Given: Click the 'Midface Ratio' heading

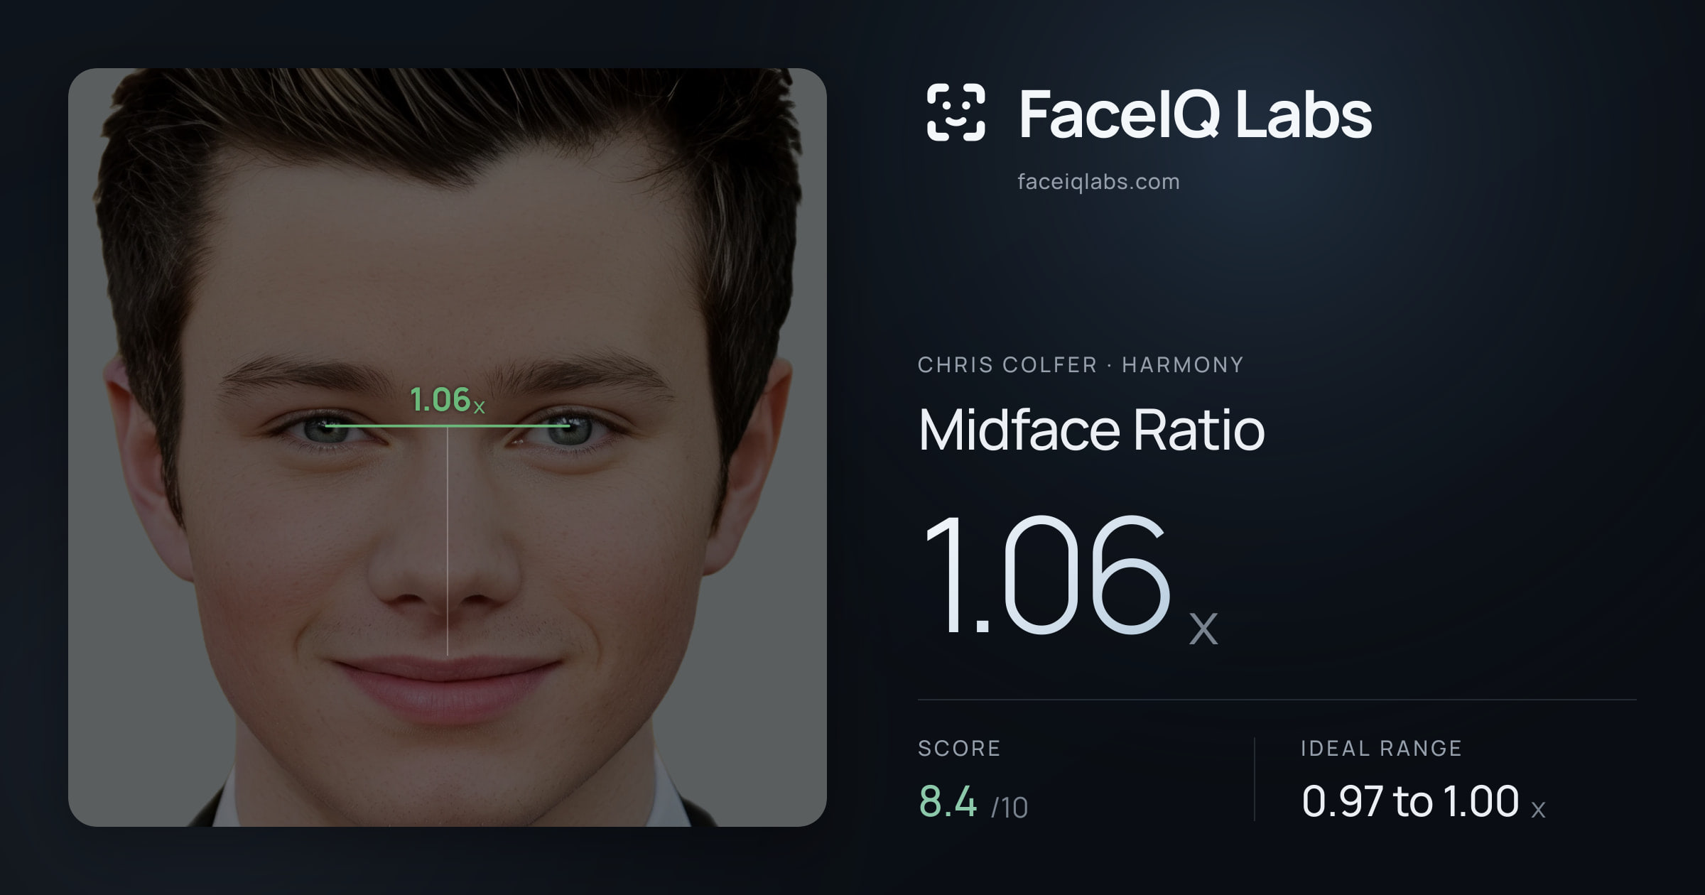Looking at the screenshot, I should tap(1091, 430).
